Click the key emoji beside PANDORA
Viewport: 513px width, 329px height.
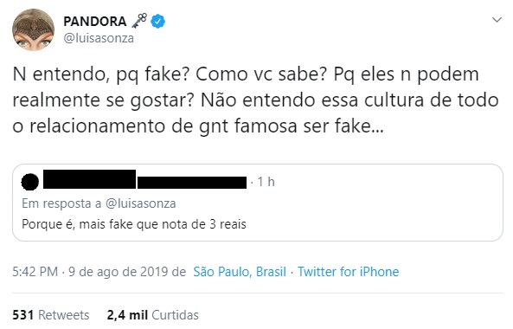(x=139, y=21)
